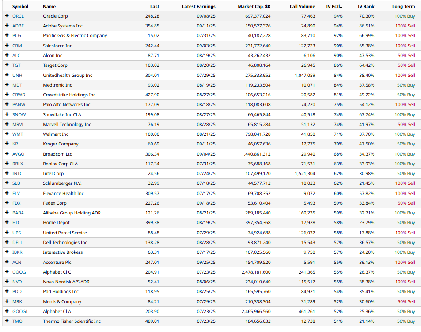
Task: Go to the AVGO quote page
Action: click(18, 154)
